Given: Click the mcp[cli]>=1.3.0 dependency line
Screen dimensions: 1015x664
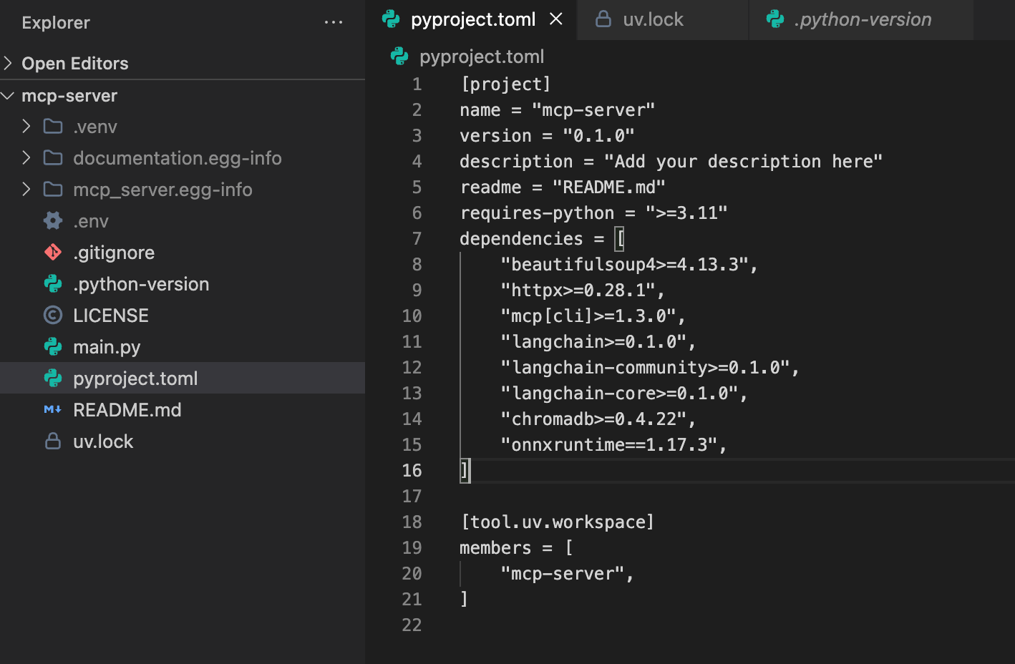Looking at the screenshot, I should [593, 316].
